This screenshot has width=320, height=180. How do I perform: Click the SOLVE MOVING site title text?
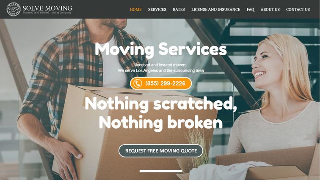[47, 8]
